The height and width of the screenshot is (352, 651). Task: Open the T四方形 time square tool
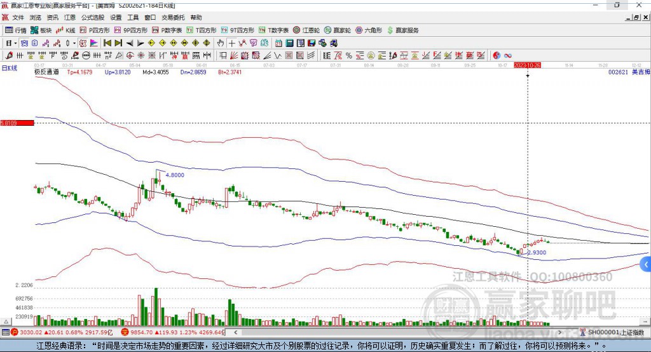pos(202,30)
